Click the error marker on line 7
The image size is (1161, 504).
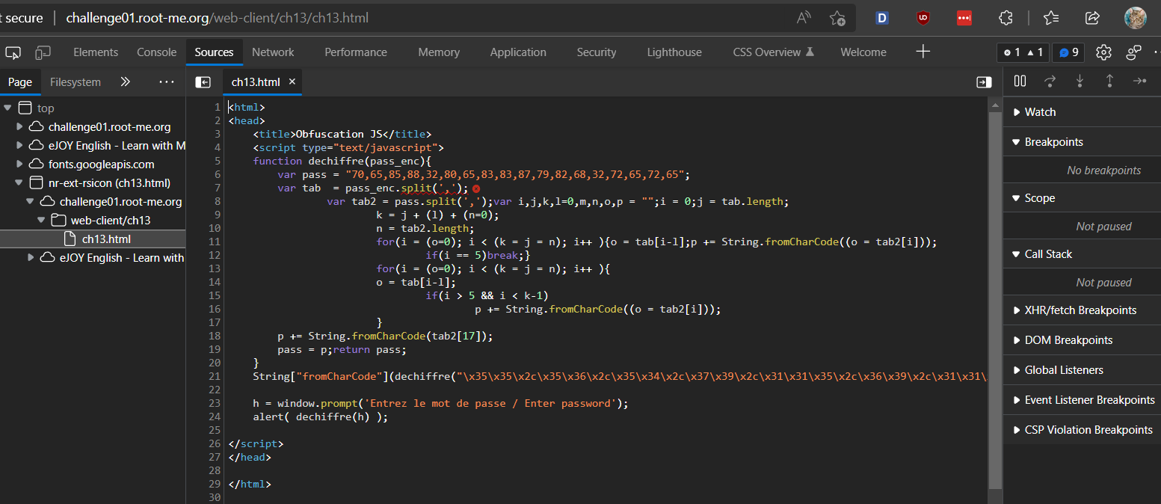tap(476, 188)
